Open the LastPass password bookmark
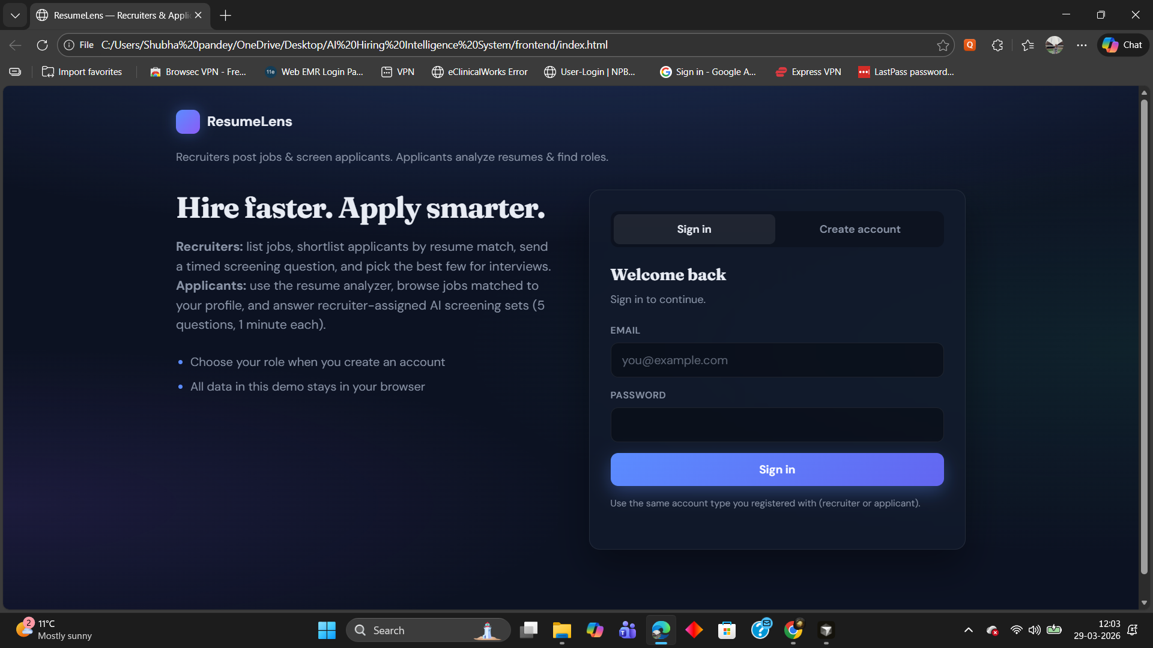The height and width of the screenshot is (648, 1153). [906, 72]
